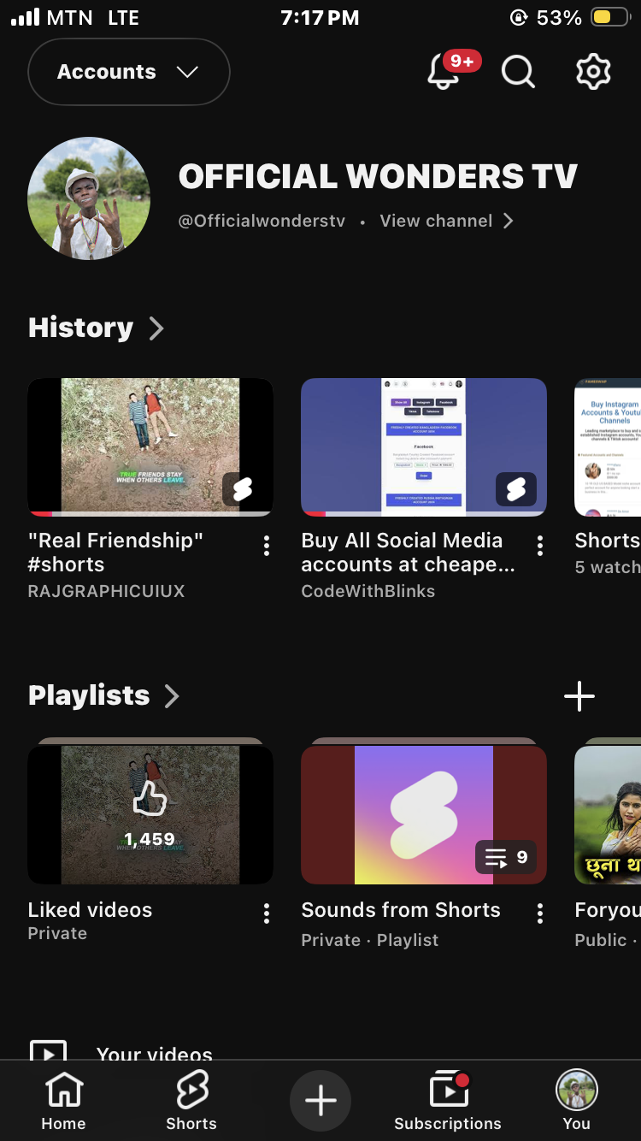641x1141 pixels.
Task: Click the thumbs-up icon on Liked videos
Action: [150, 799]
